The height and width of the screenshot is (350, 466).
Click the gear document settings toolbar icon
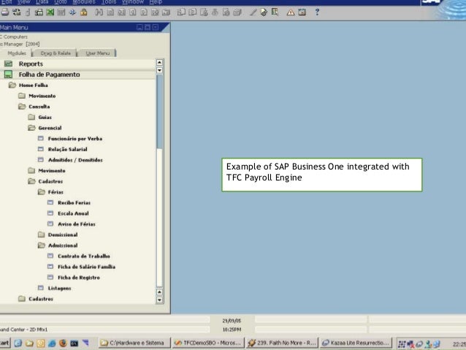(x=264, y=12)
